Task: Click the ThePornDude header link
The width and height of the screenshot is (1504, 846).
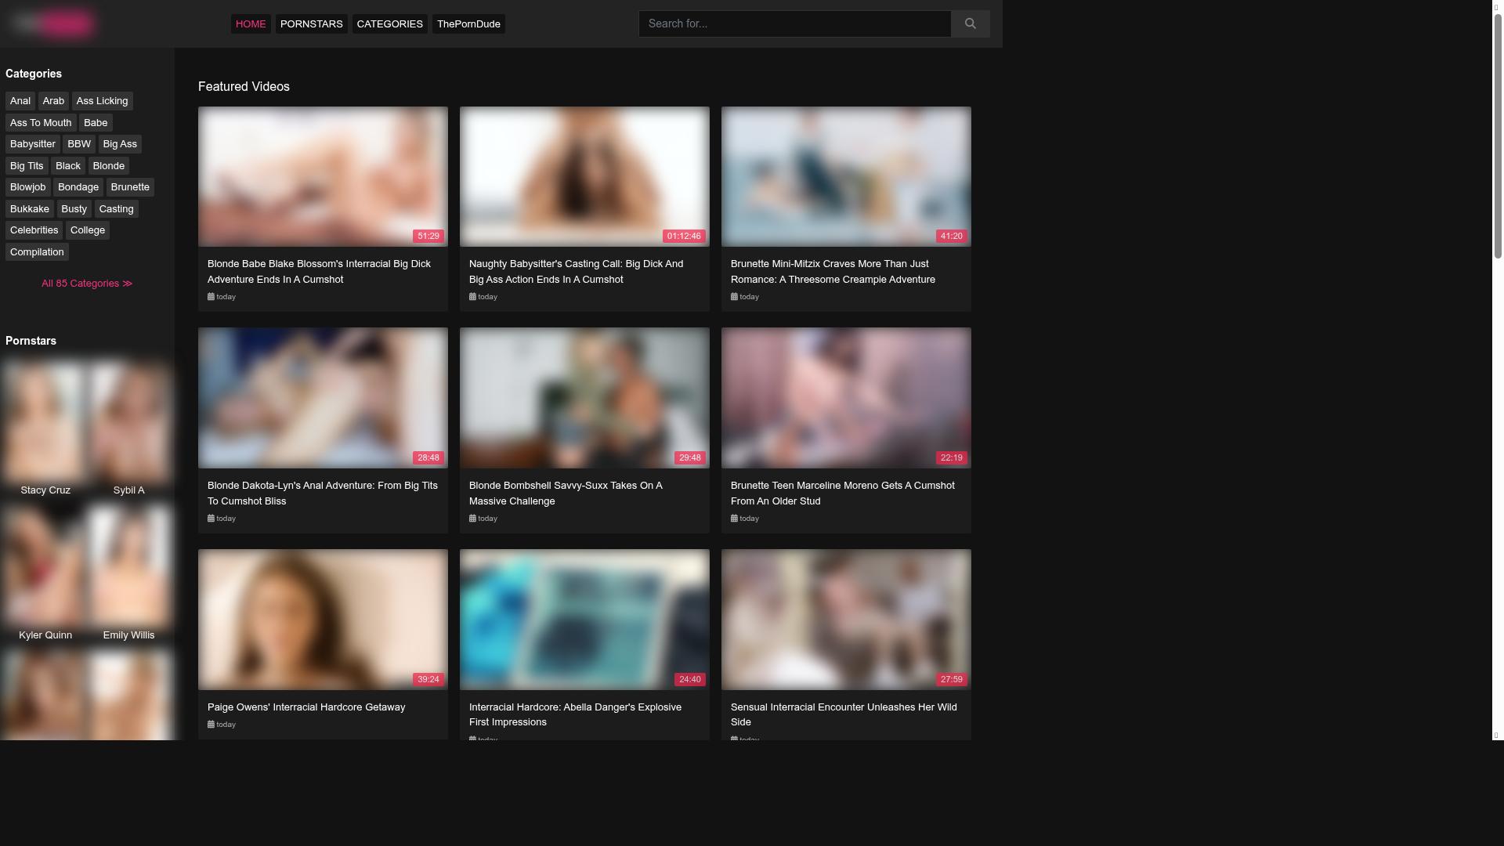Action: [468, 23]
